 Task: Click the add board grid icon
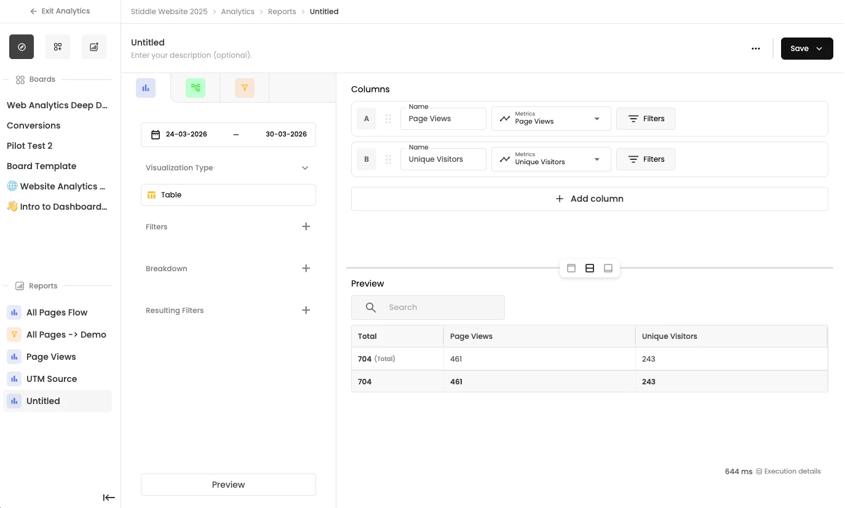coord(58,47)
